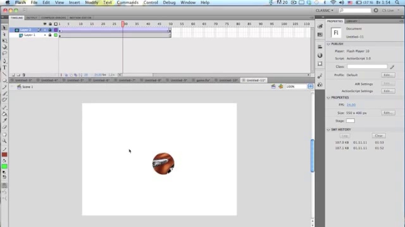
Task: Toggle Layer 1 visibility dot
Action: [45, 35]
